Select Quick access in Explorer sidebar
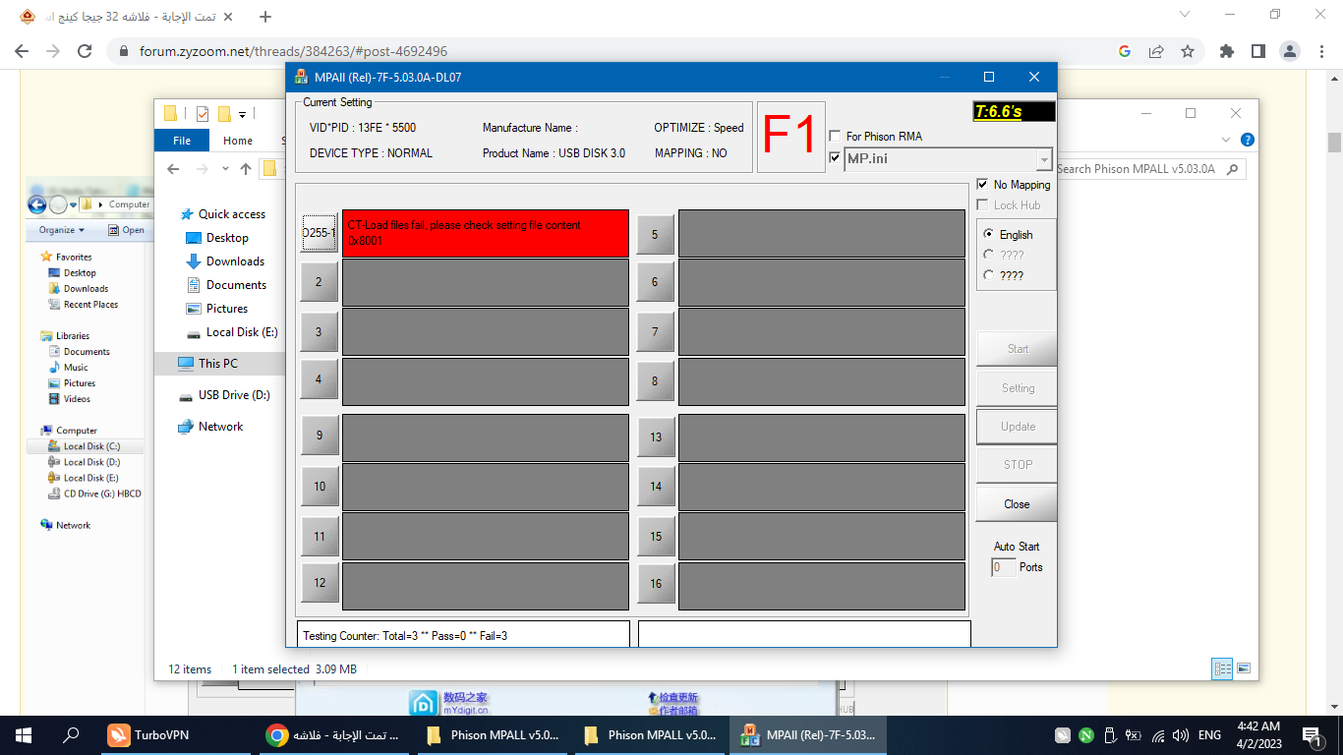This screenshot has height=755, width=1343. click(232, 214)
